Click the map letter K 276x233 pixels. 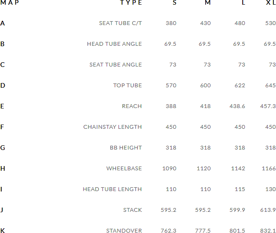tap(3, 231)
